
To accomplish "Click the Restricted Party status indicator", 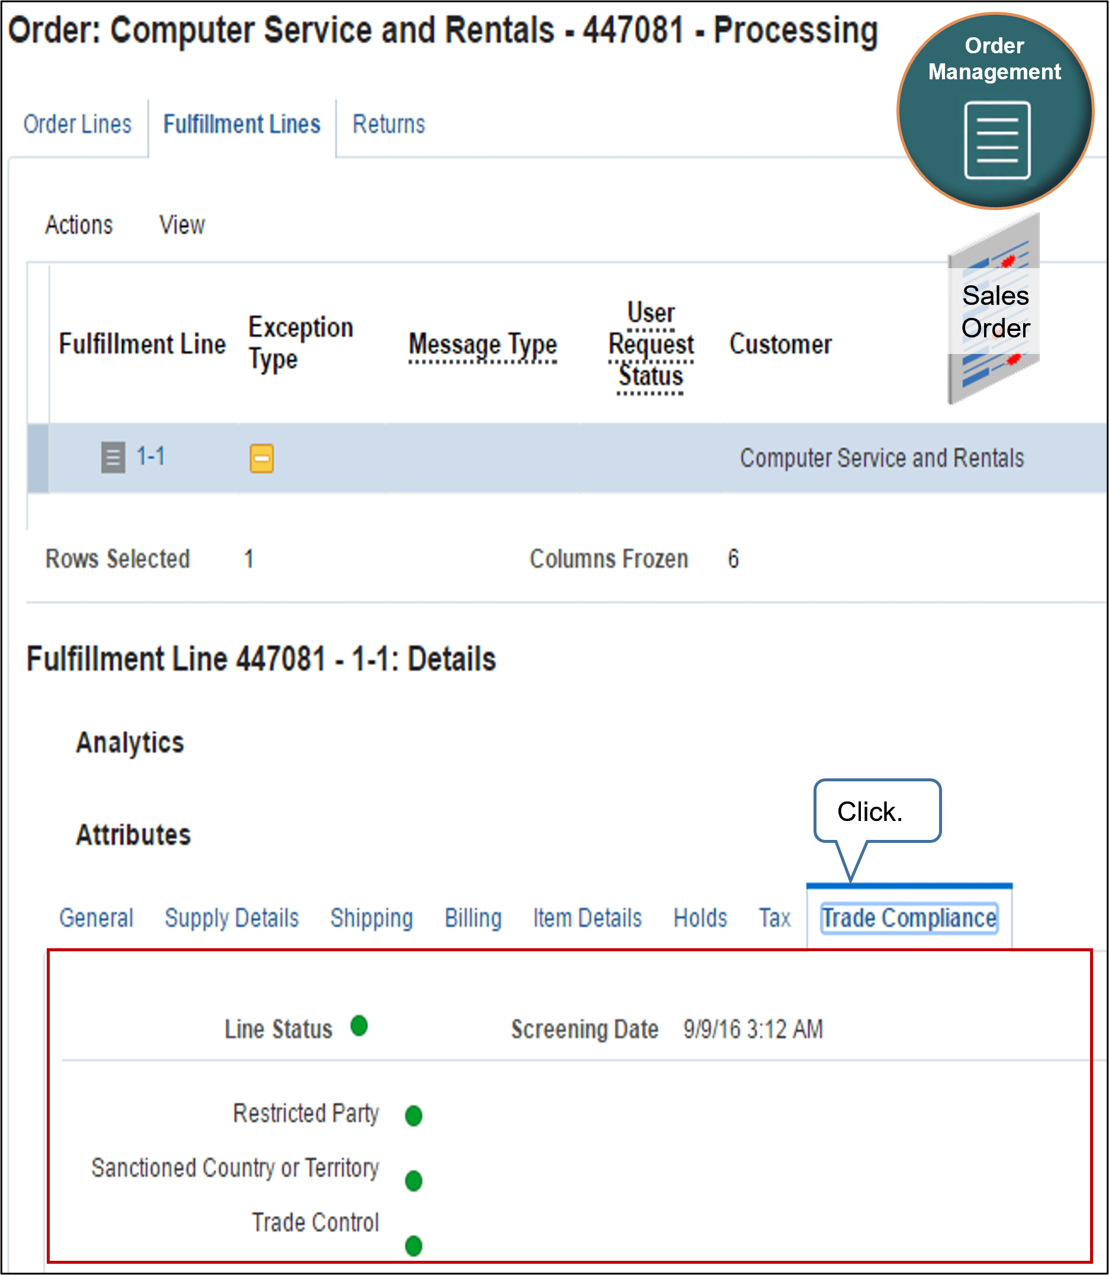I will click(413, 1116).
